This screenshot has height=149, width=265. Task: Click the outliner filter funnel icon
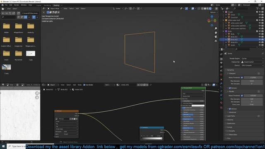[258, 8]
